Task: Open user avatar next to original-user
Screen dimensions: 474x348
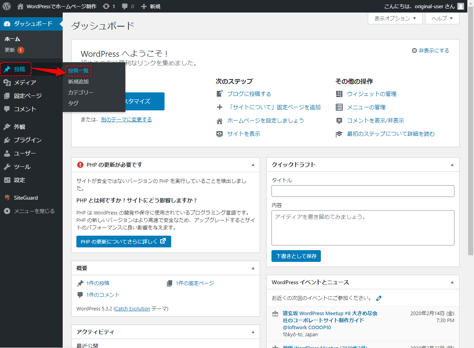Action: (461, 6)
